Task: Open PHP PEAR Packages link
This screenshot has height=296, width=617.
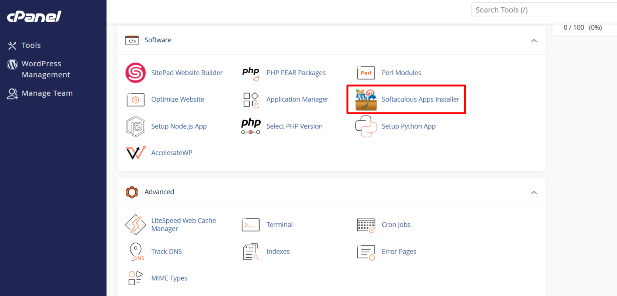Action: [296, 73]
